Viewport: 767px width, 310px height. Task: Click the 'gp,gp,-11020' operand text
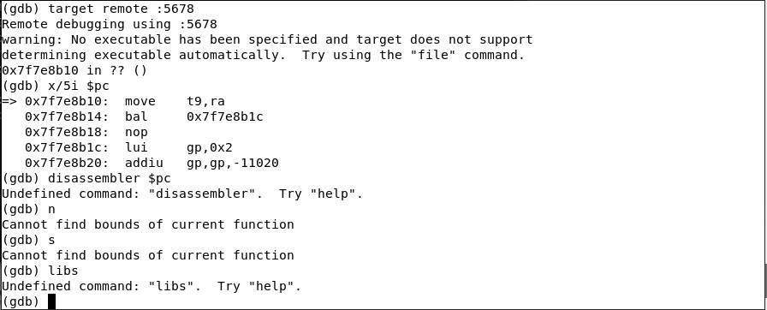point(233,163)
